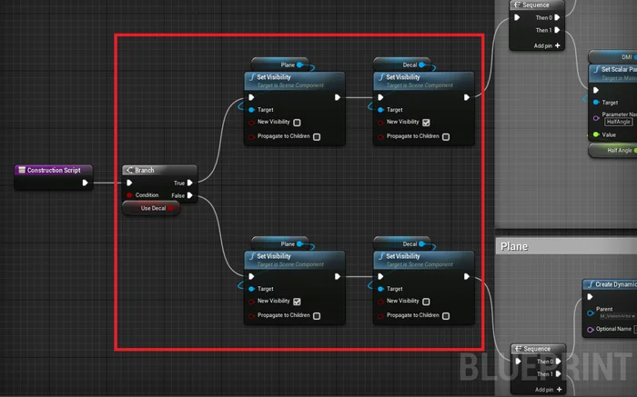Click the Branch True output pin
637x397 pixels.
[x=189, y=183]
